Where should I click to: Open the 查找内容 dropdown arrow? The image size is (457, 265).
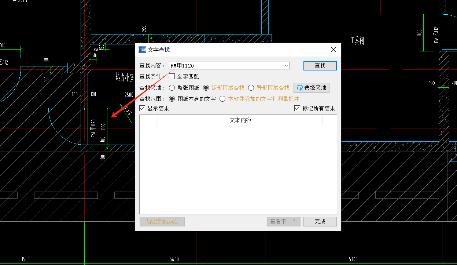click(x=286, y=66)
